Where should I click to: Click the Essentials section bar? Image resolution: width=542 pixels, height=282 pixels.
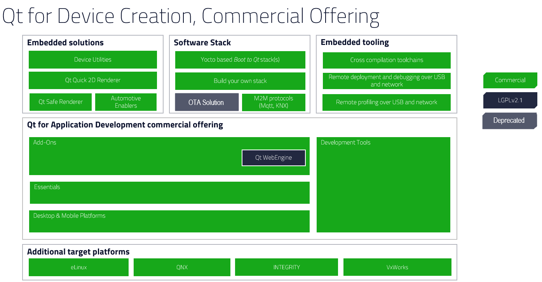pos(169,193)
